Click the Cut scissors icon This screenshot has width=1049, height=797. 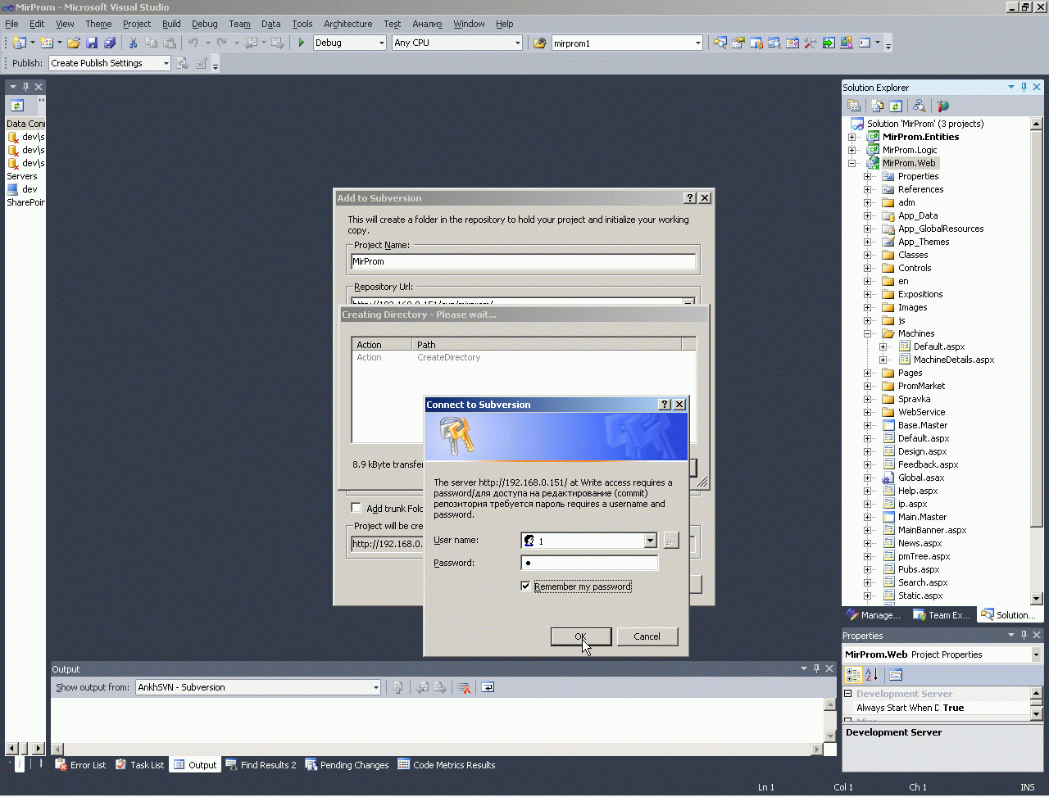click(x=133, y=43)
